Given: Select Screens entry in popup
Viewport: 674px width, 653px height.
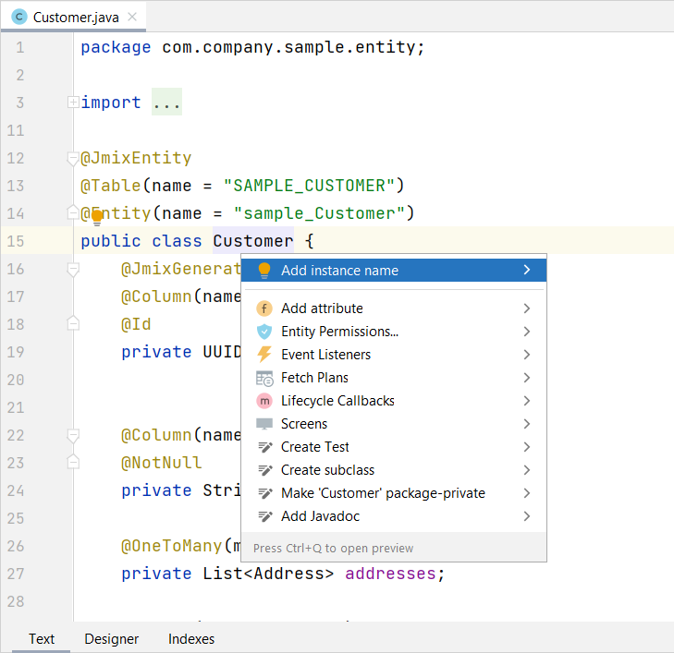Looking at the screenshot, I should coord(394,424).
